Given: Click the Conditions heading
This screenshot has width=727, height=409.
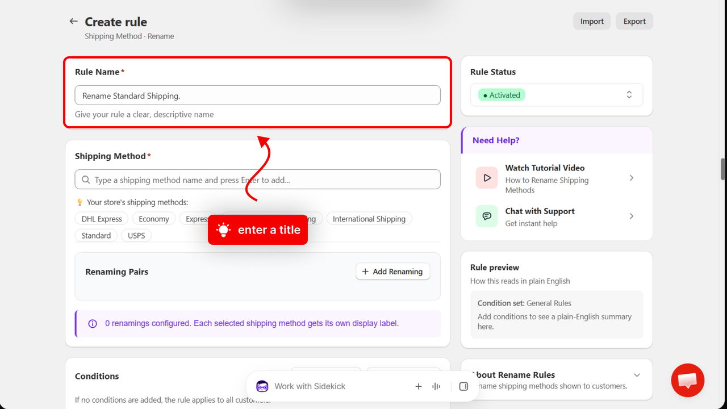Looking at the screenshot, I should [97, 376].
